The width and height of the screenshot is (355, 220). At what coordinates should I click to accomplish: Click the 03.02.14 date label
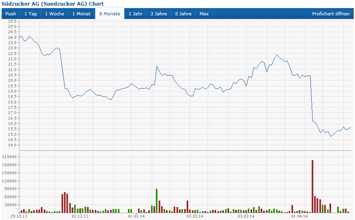tap(195, 216)
